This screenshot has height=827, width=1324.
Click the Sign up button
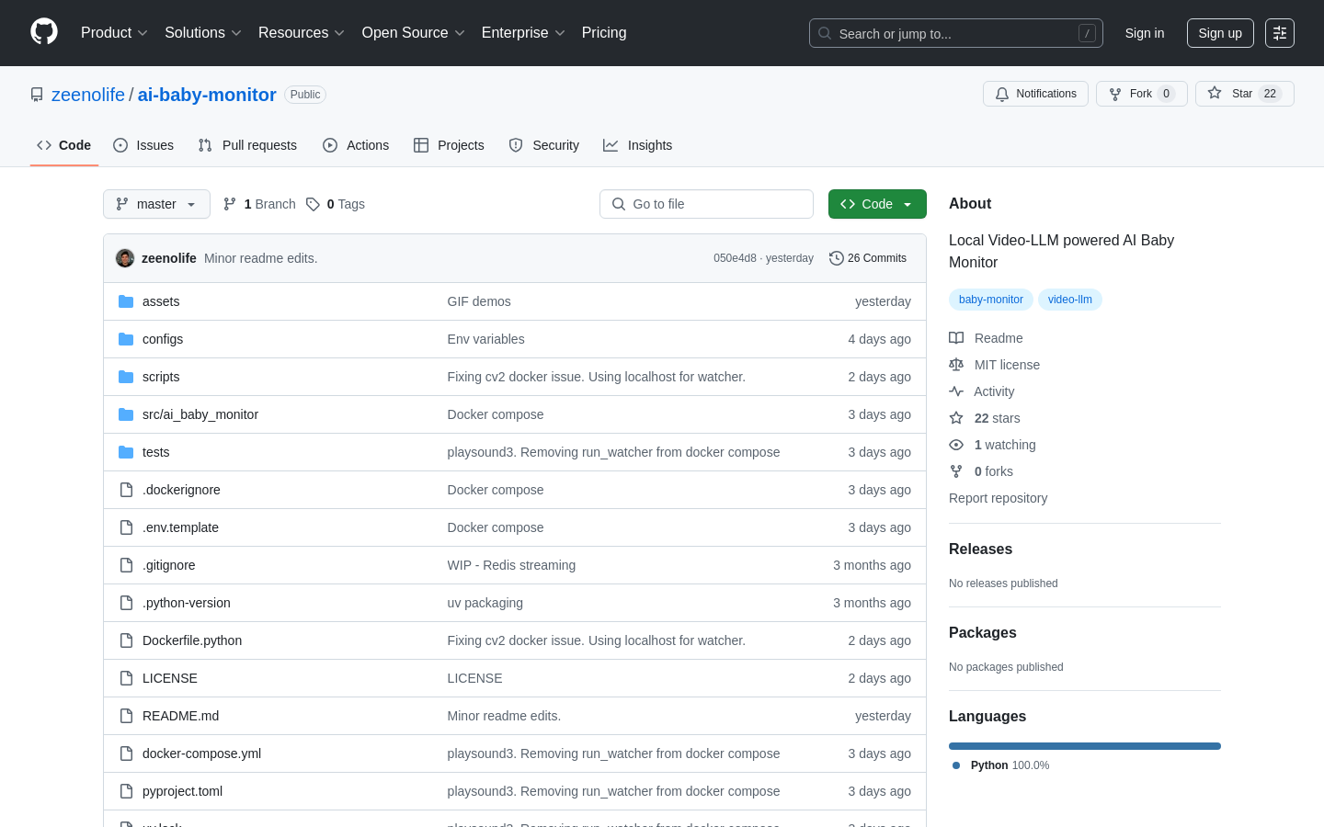(1220, 33)
